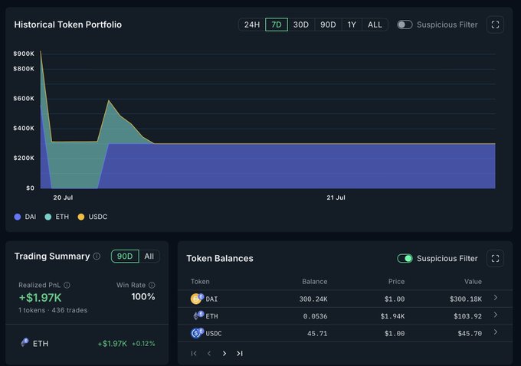Switch chart range to 1Y
The image size is (521, 366).
tap(352, 25)
